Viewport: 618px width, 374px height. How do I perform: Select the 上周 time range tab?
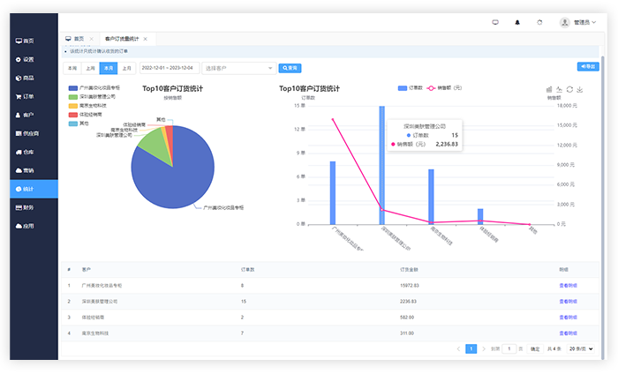pos(90,67)
